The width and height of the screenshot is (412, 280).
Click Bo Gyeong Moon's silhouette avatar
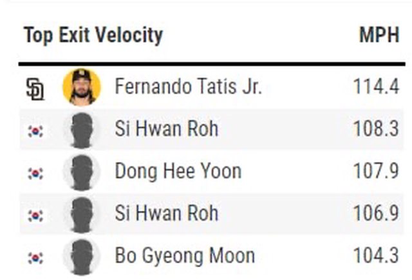81,256
